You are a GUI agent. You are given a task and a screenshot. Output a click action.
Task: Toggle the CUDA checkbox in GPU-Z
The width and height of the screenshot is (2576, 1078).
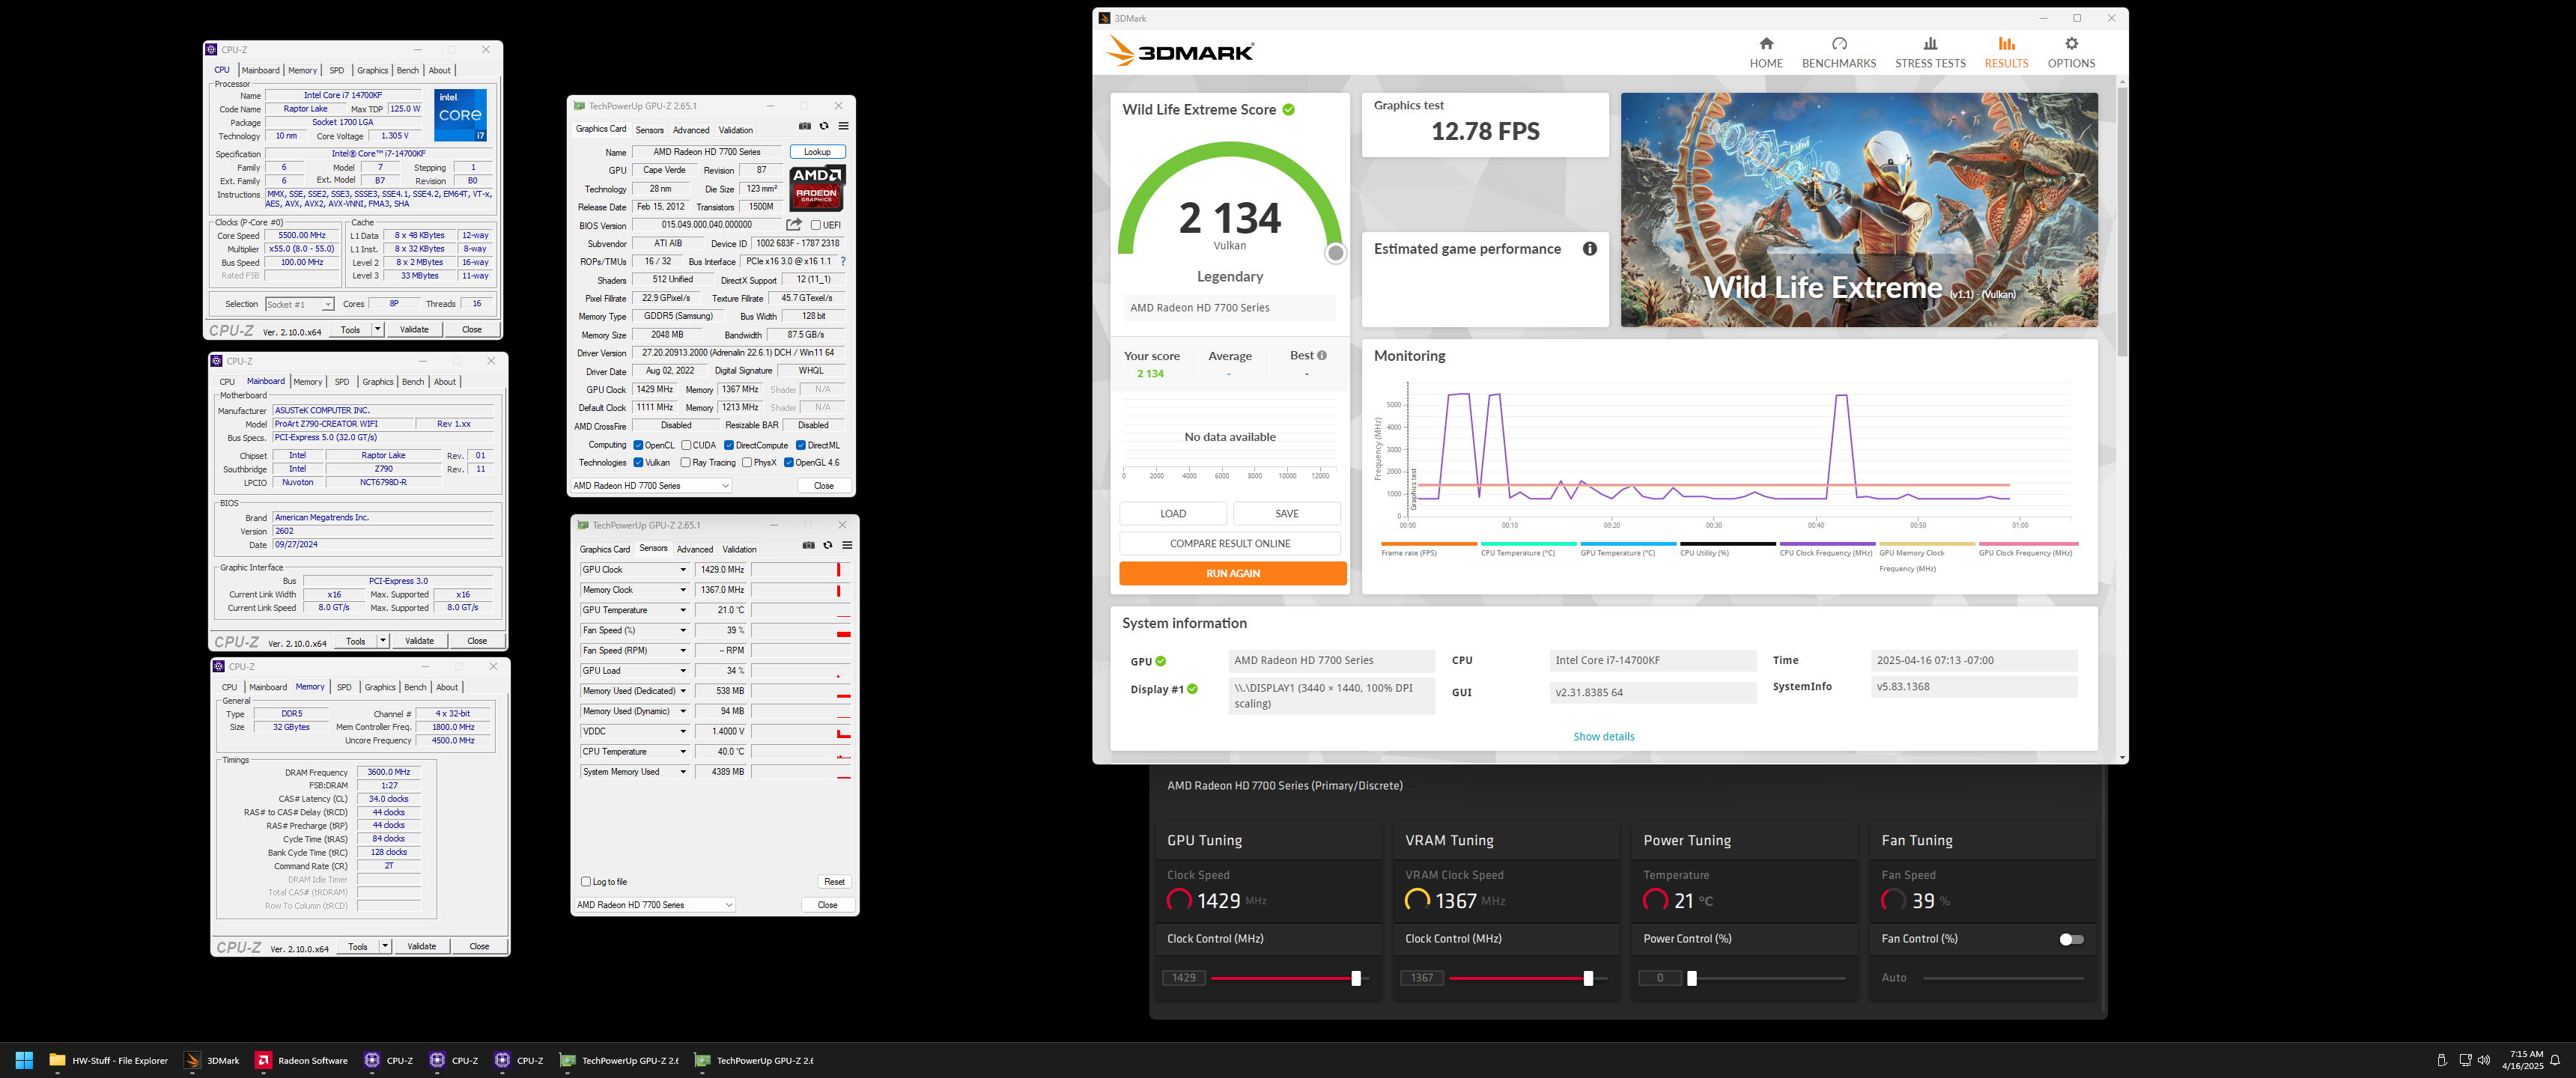pos(686,445)
